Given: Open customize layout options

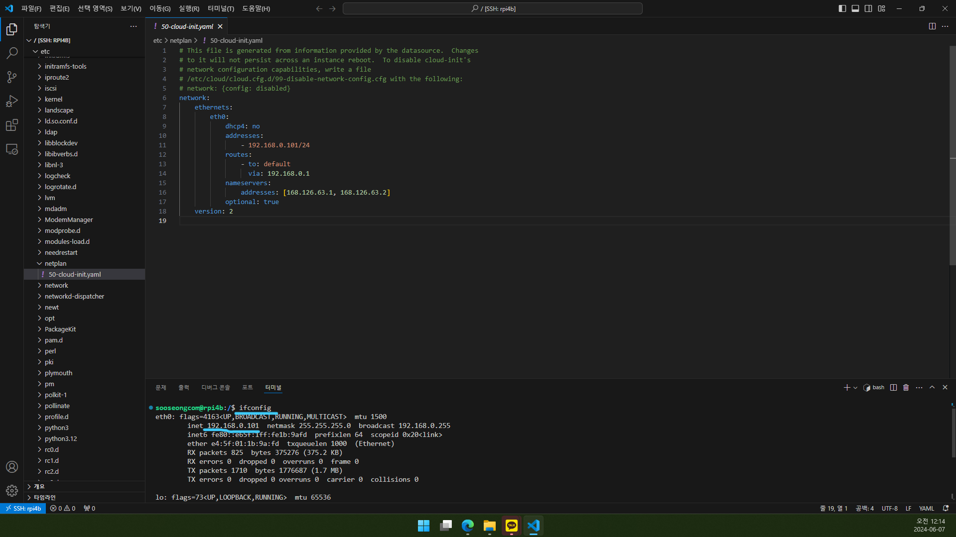Looking at the screenshot, I should click(882, 8).
